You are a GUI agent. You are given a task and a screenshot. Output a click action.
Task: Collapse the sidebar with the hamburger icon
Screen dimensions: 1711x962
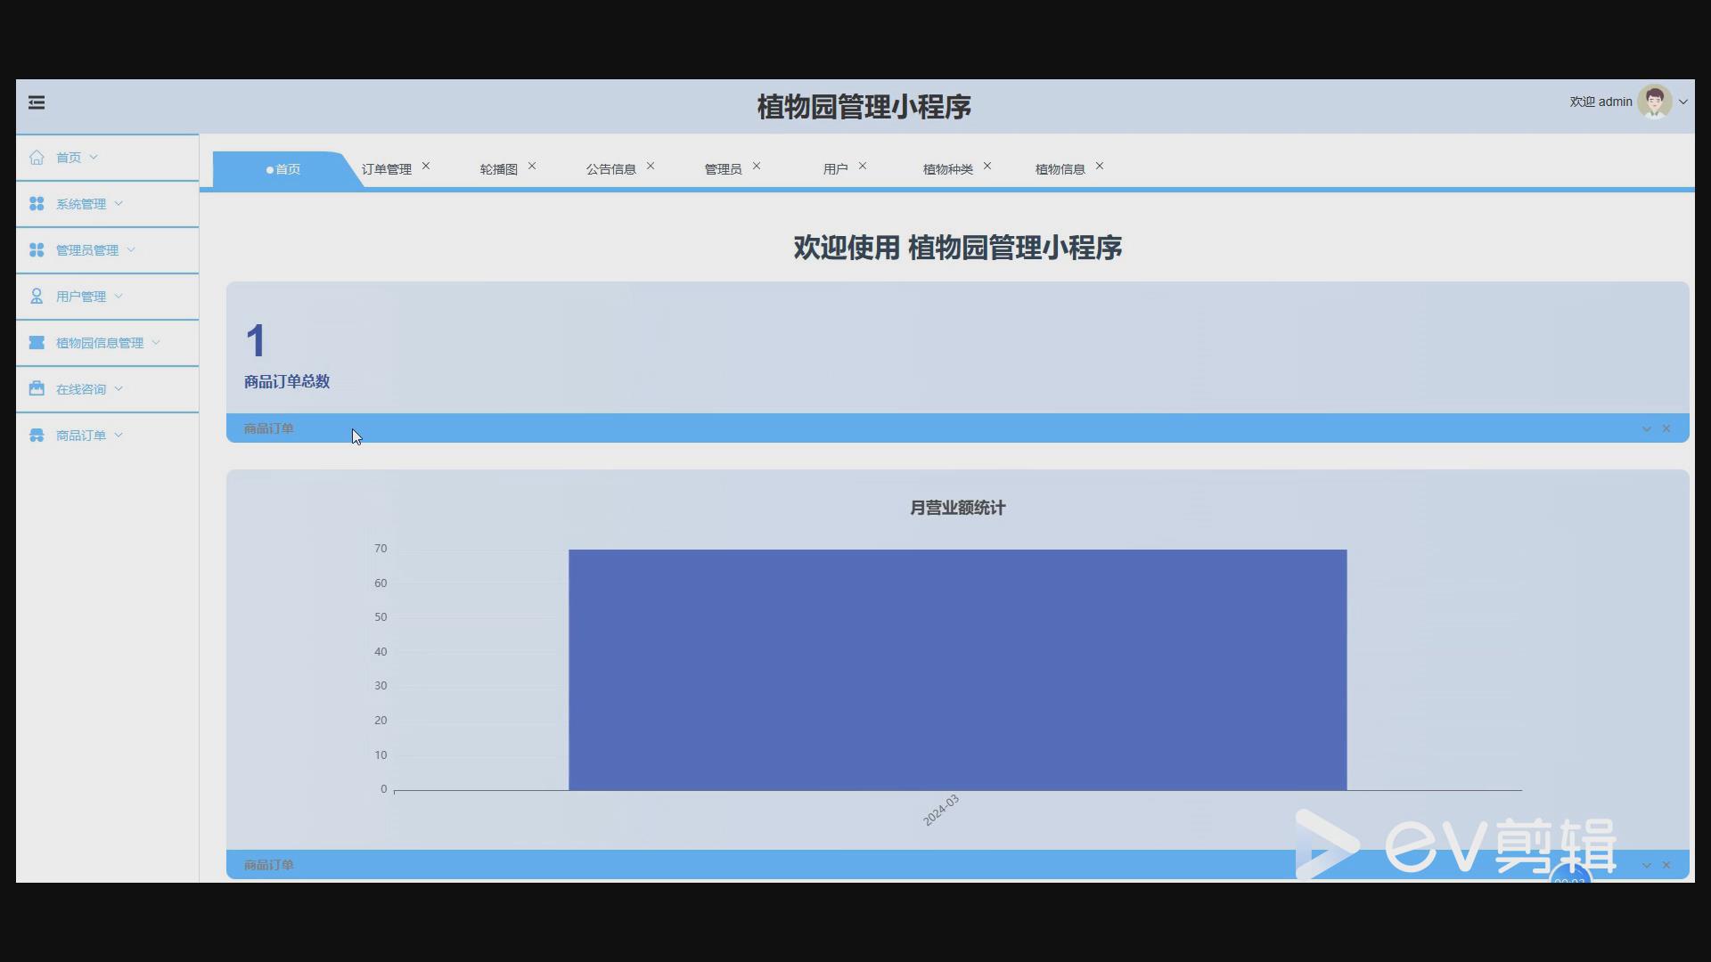(x=37, y=103)
